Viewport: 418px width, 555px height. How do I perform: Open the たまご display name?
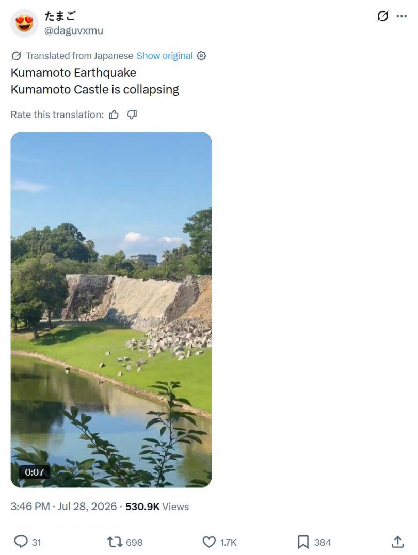pyautogui.click(x=60, y=16)
